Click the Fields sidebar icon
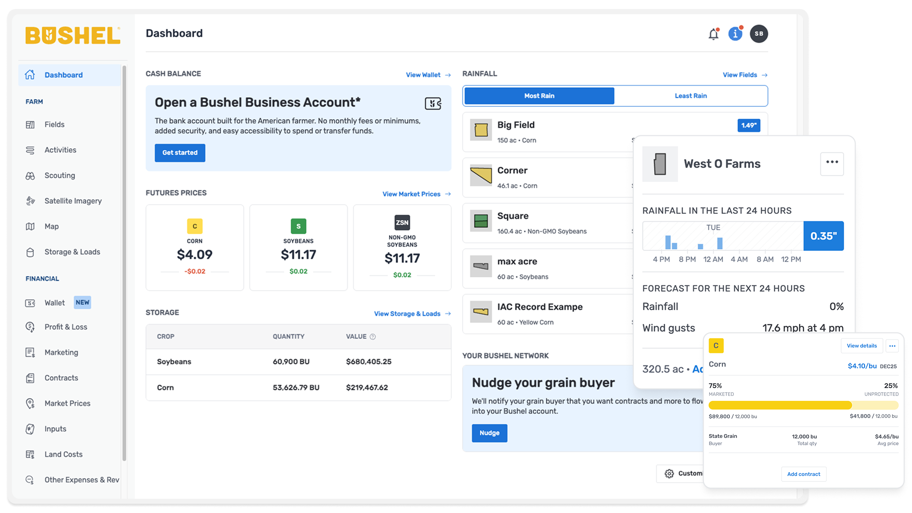912x513 pixels. coord(30,124)
